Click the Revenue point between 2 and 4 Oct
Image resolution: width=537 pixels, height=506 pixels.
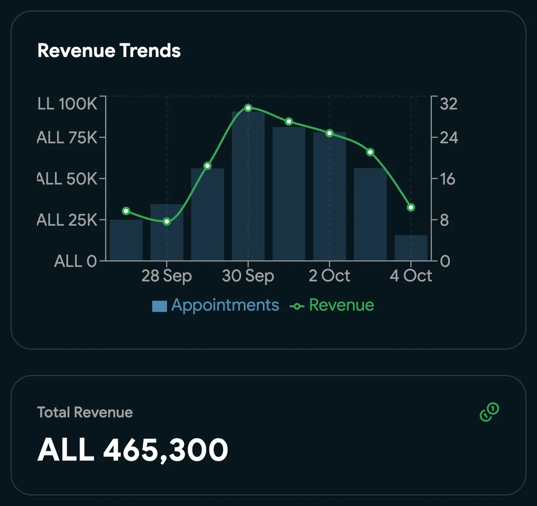pos(370,152)
